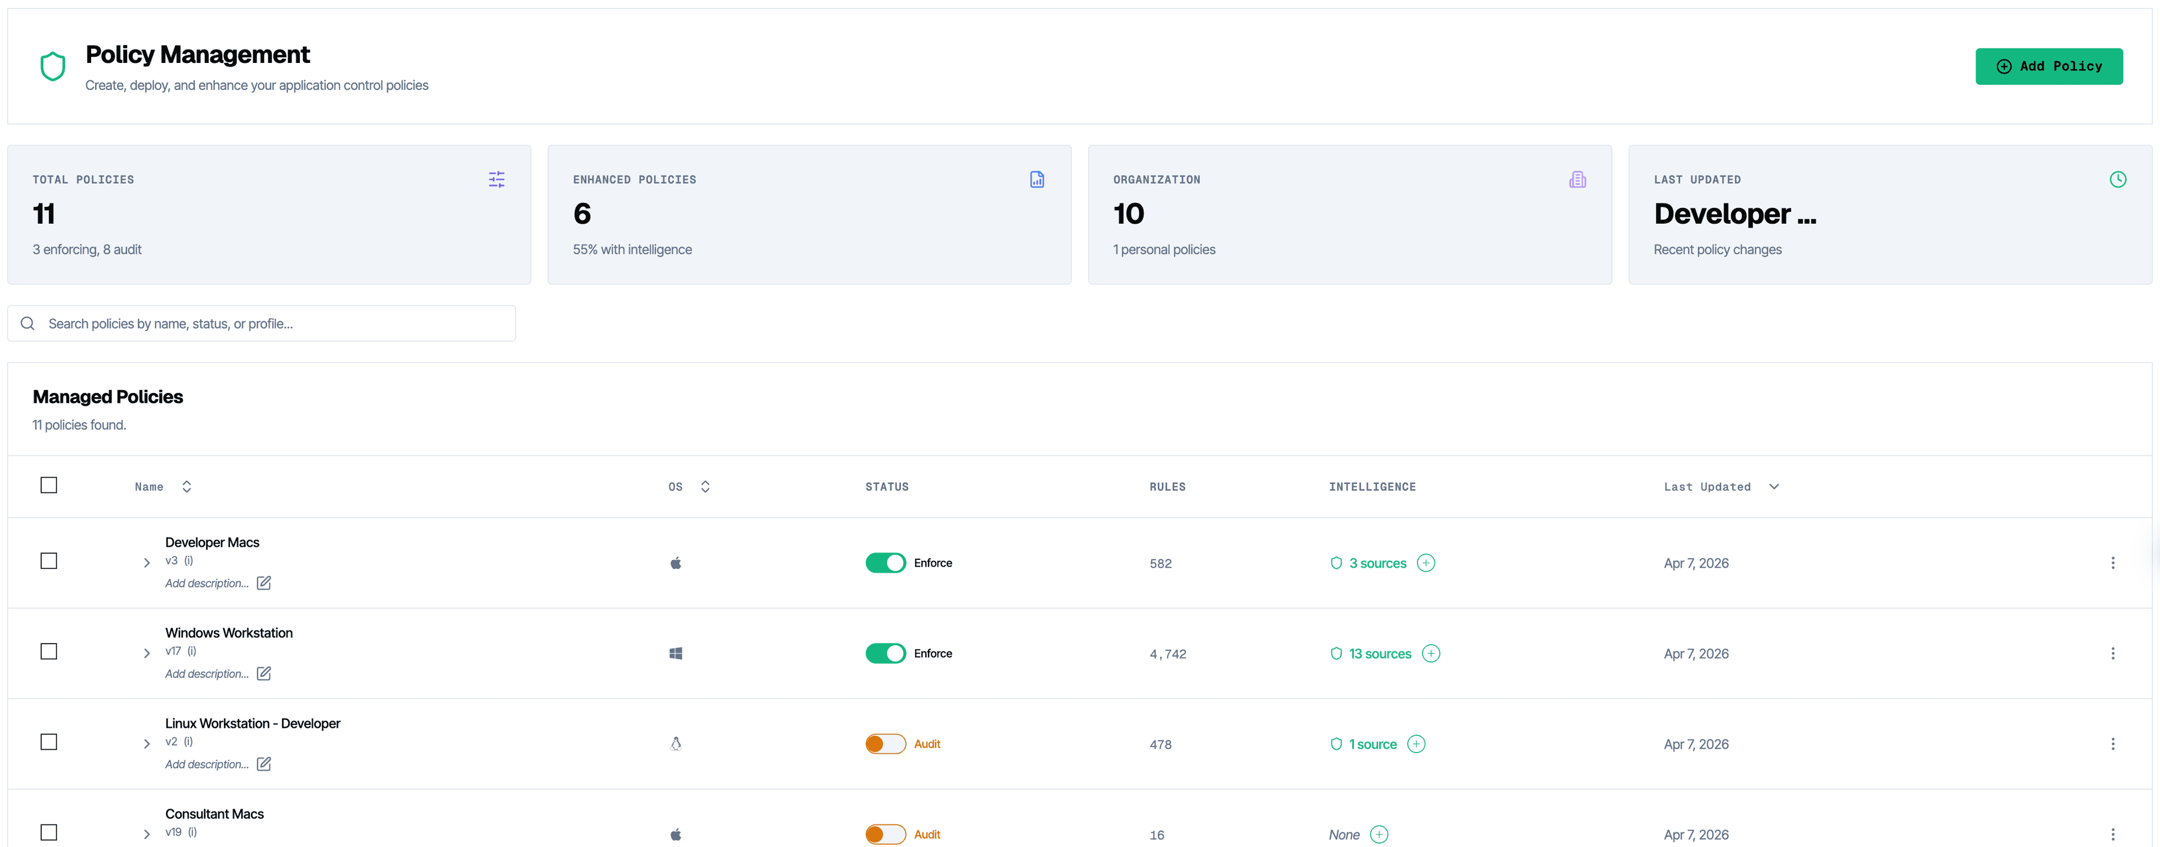This screenshot has width=2160, height=847.
Task: Click the chart icon on Enhanced Policies card
Action: (x=1036, y=179)
